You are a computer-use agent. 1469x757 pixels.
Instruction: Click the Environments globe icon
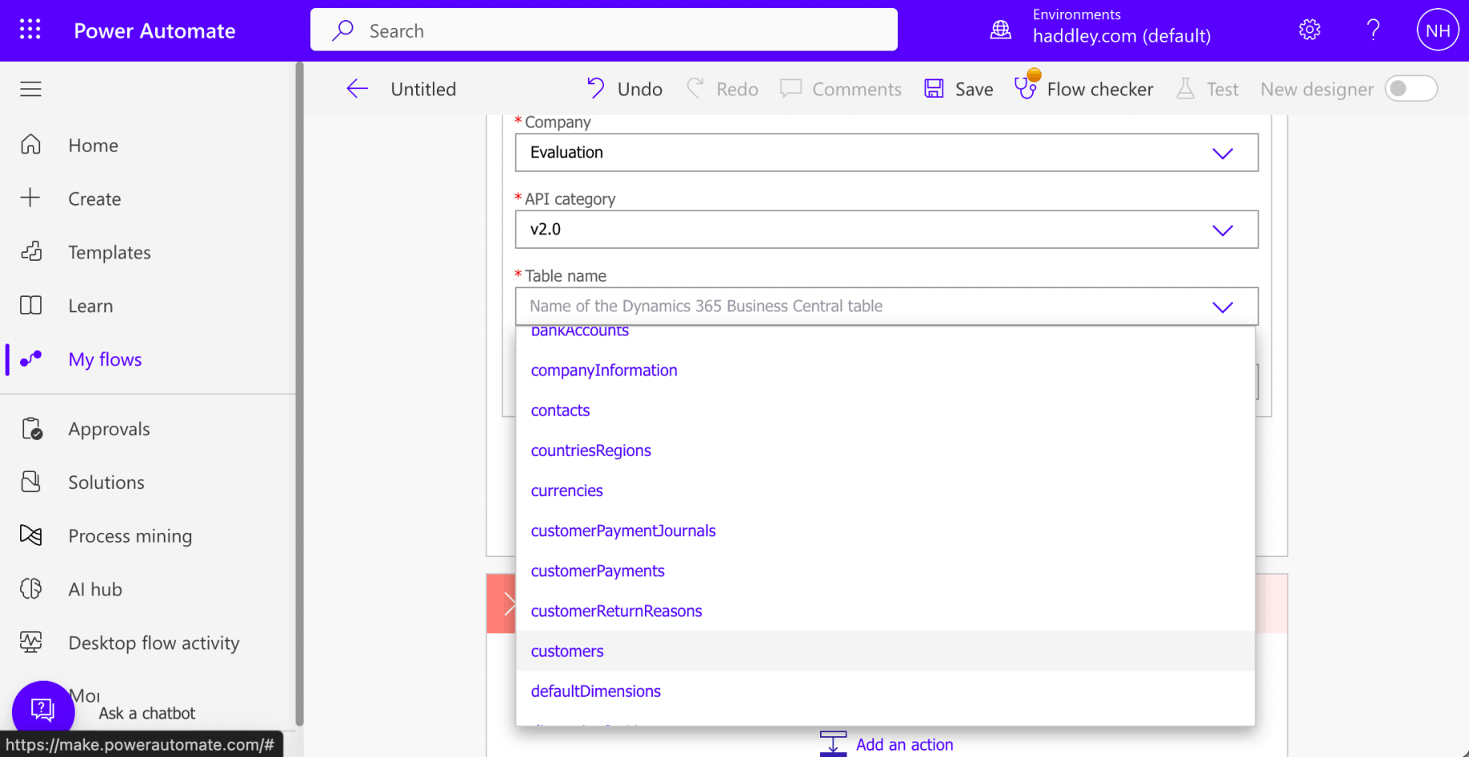tap(1000, 30)
